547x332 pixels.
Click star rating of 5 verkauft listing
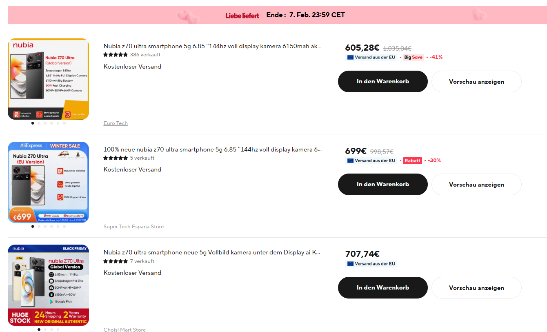[x=116, y=158]
